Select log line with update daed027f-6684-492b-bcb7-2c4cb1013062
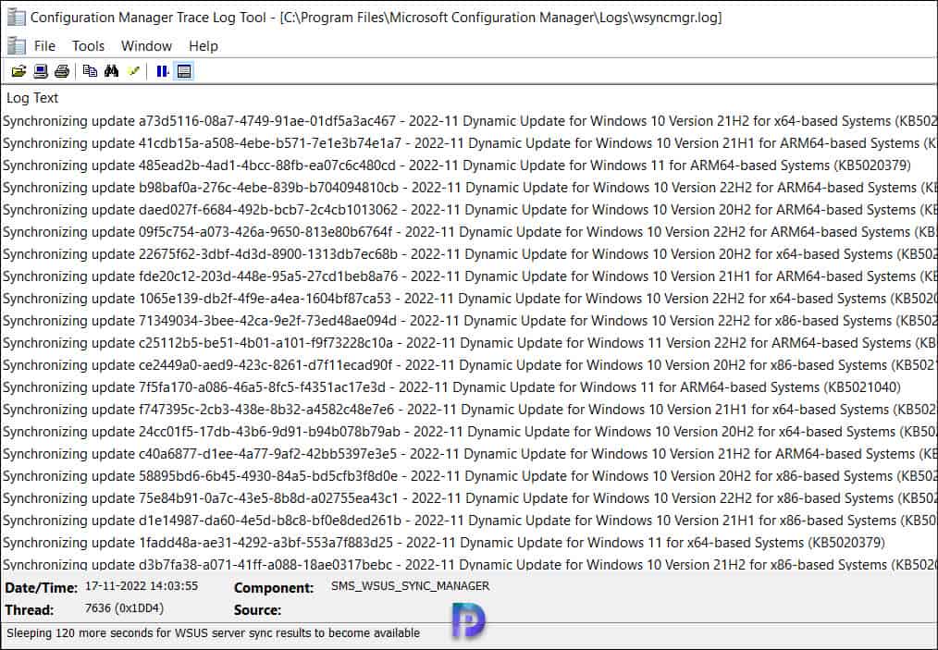The width and height of the screenshot is (938, 650). pyautogui.click(x=469, y=210)
